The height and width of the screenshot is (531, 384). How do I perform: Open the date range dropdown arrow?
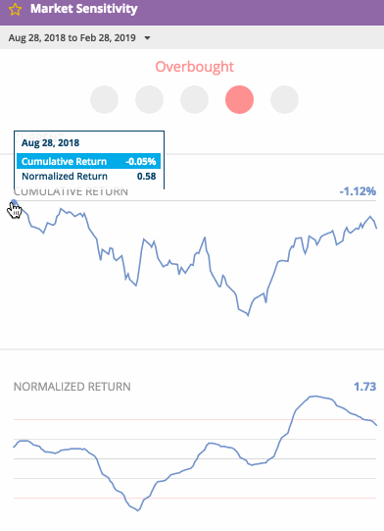point(147,38)
